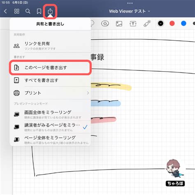Tap the 10:55 clock in status bar
The height and width of the screenshot is (195, 195).
pos(5,2)
